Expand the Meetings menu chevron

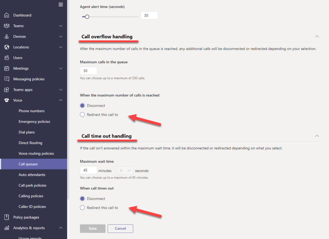click(x=61, y=68)
